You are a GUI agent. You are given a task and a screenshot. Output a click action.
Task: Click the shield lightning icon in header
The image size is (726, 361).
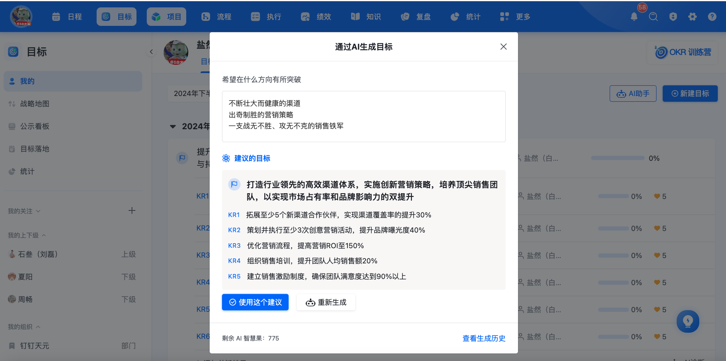[673, 17]
